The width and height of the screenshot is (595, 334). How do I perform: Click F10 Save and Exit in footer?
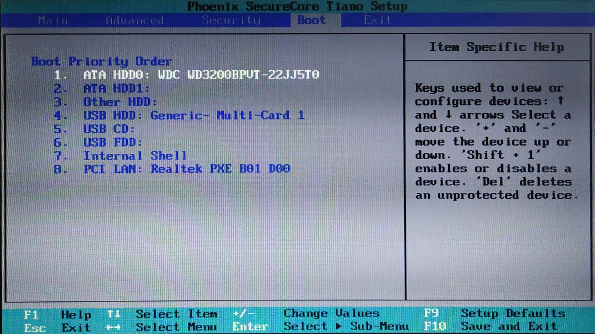(491, 326)
